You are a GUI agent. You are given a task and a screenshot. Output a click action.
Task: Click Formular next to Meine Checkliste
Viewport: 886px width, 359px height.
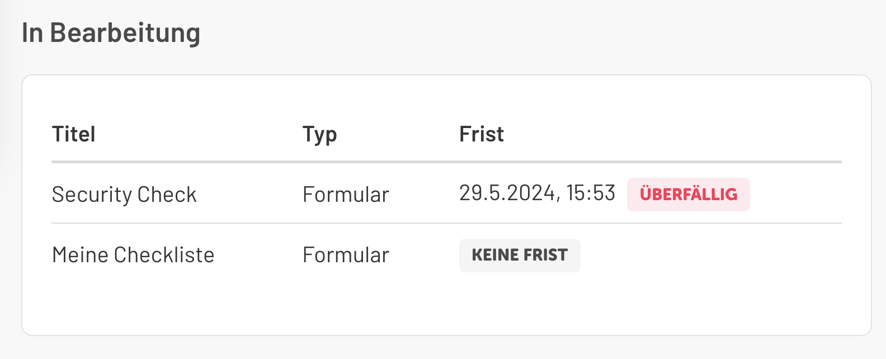pyautogui.click(x=345, y=255)
